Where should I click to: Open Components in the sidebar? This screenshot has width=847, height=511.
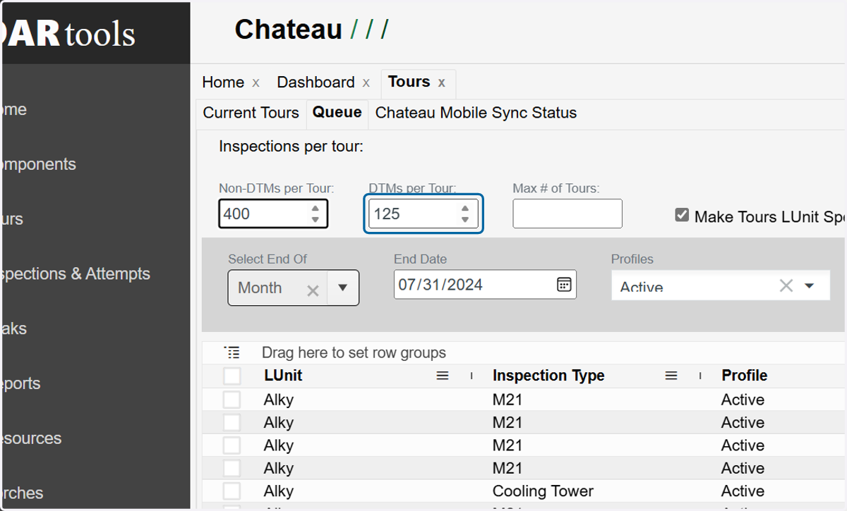pyautogui.click(x=40, y=164)
